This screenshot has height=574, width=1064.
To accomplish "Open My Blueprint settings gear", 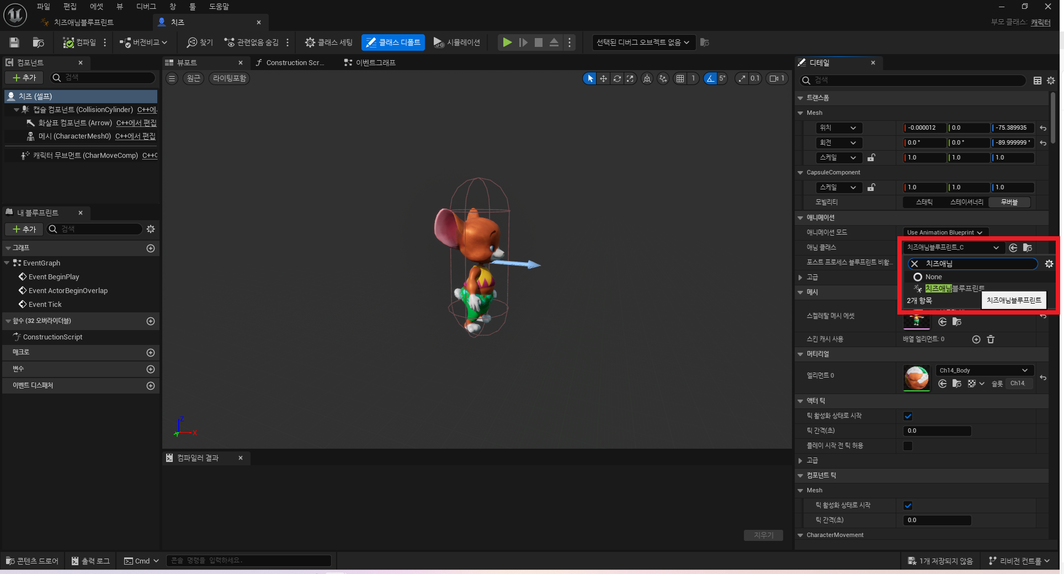I will 151,229.
